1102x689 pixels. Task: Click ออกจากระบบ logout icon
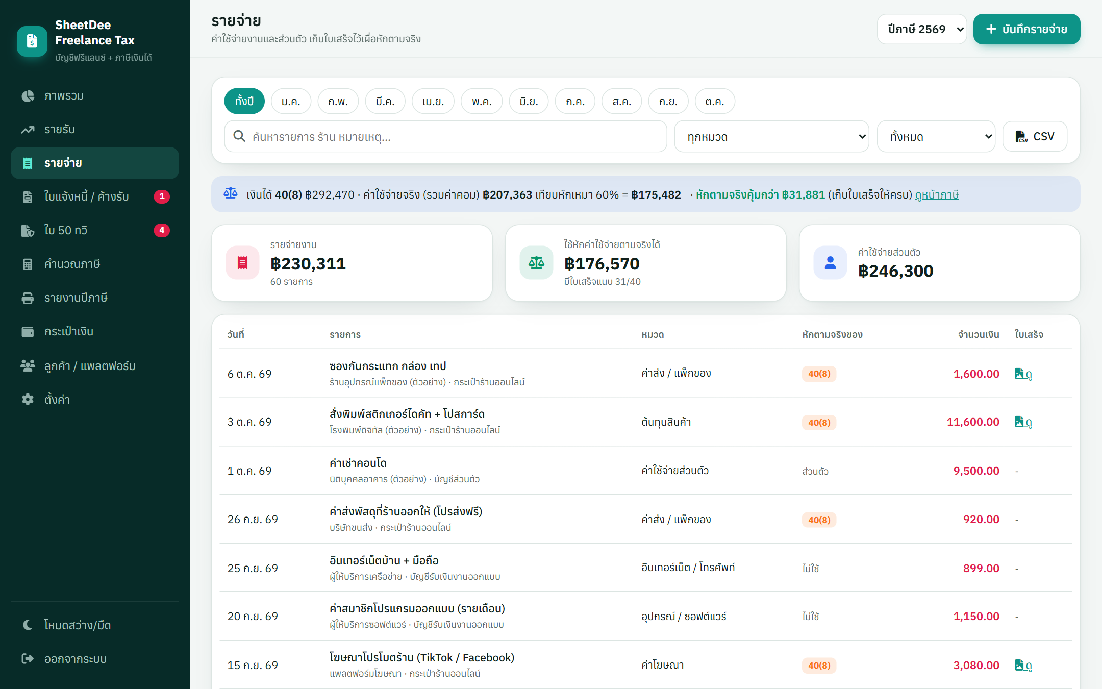tap(28, 658)
